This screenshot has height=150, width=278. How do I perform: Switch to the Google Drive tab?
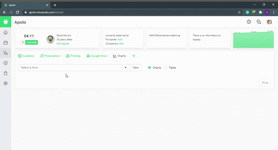click(97, 56)
